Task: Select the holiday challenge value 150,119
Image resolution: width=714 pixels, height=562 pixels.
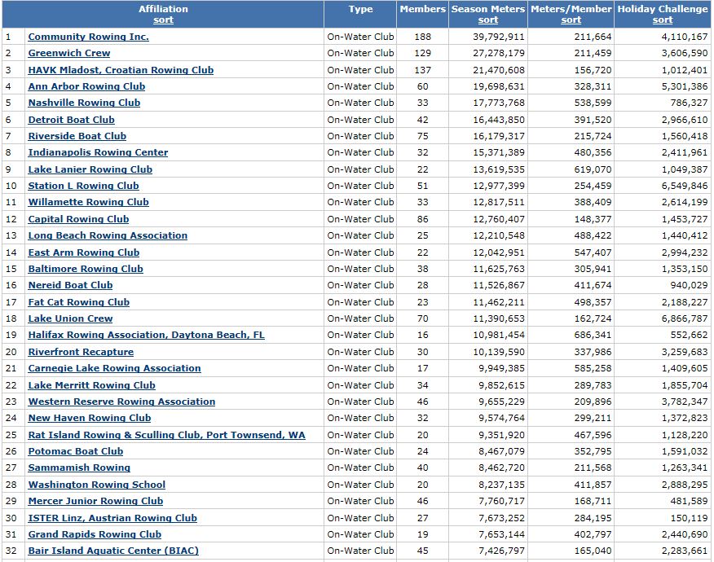Action: tap(689, 518)
